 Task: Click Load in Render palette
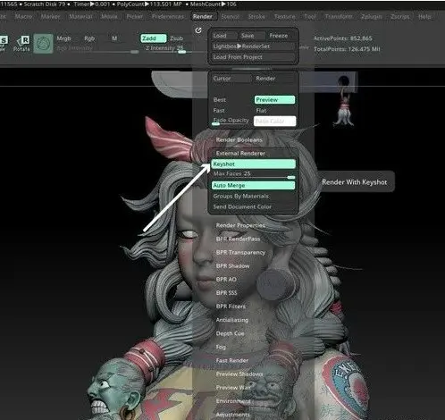224,36
